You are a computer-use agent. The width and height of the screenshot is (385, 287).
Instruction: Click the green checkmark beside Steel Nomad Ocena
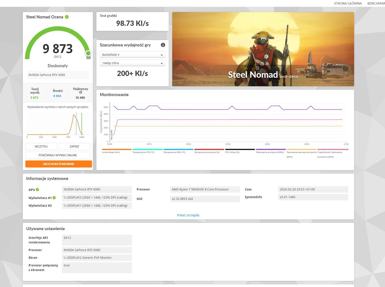[67, 17]
